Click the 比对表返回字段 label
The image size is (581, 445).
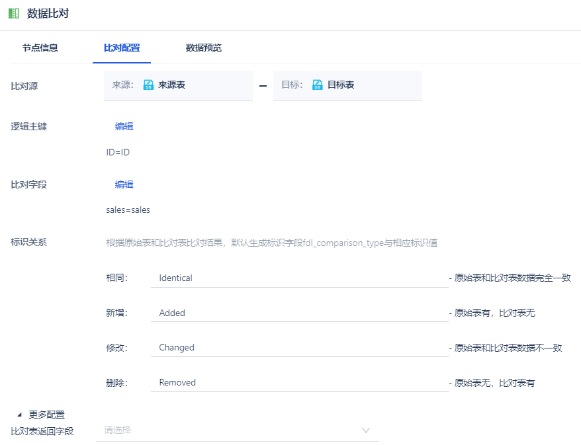click(42, 431)
